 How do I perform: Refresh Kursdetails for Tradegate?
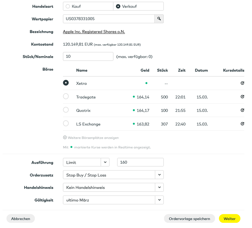click(242, 97)
